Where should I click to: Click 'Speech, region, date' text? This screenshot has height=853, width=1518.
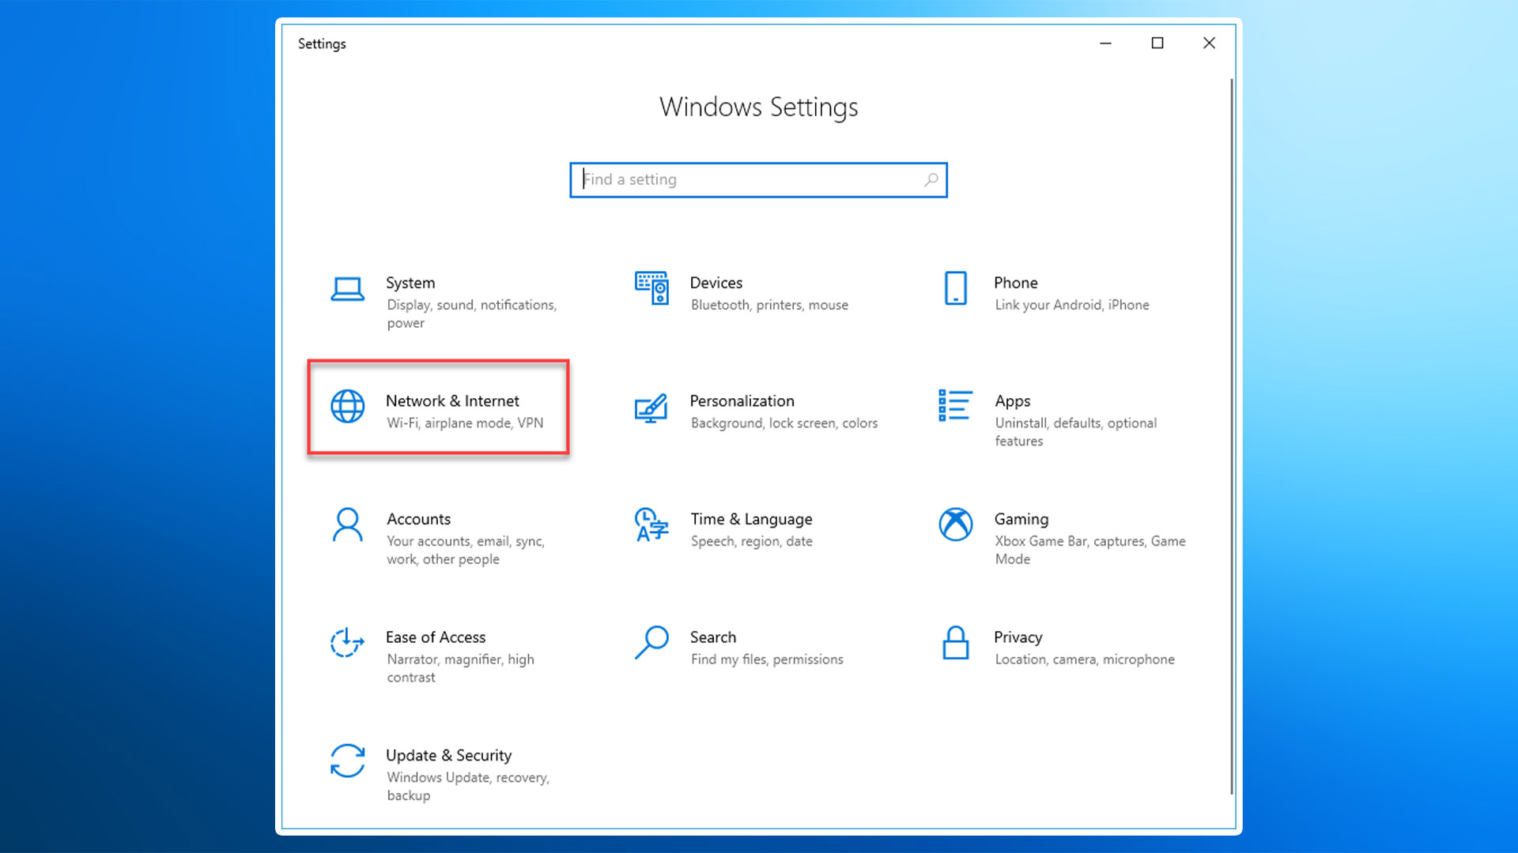751,541
